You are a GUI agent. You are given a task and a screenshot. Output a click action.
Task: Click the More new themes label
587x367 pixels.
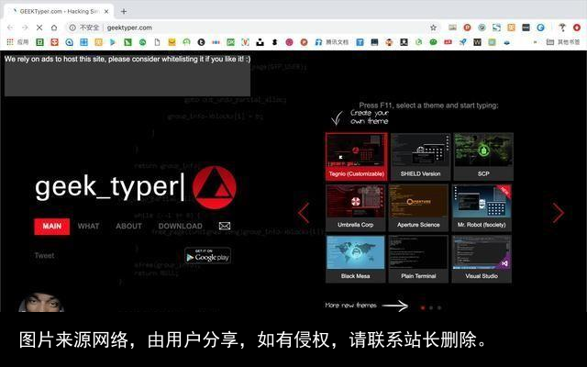350,306
